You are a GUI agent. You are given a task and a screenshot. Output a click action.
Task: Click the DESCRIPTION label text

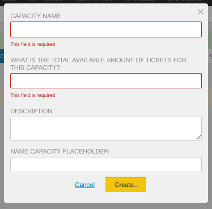pyautogui.click(x=31, y=111)
